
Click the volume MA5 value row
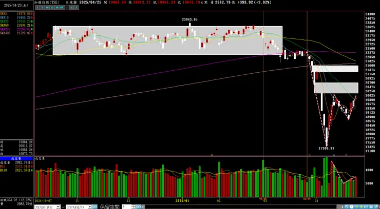(x=16, y=166)
